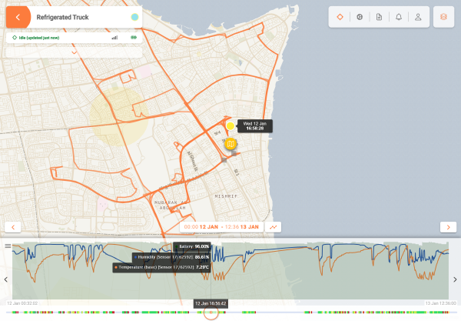Click the timeline scrubber circle handle
461x321 pixels.
coord(211,313)
